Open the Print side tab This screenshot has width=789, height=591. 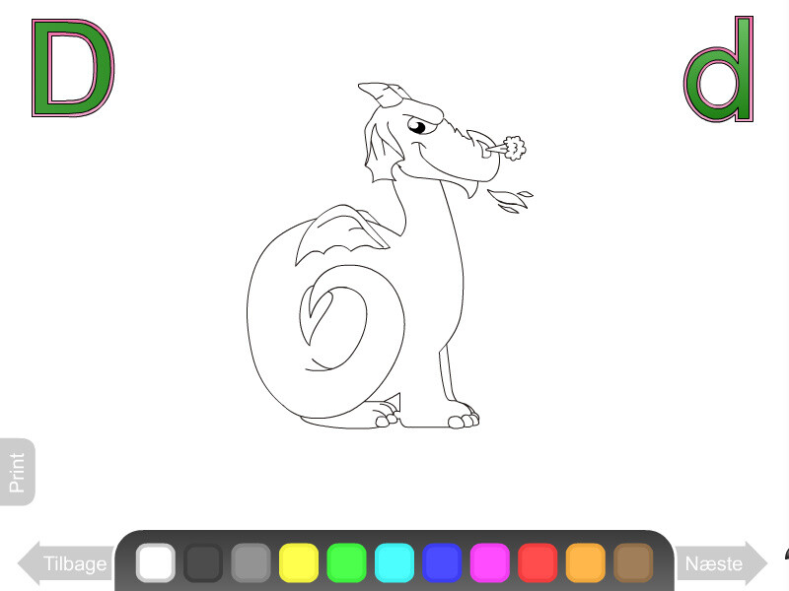[17, 472]
